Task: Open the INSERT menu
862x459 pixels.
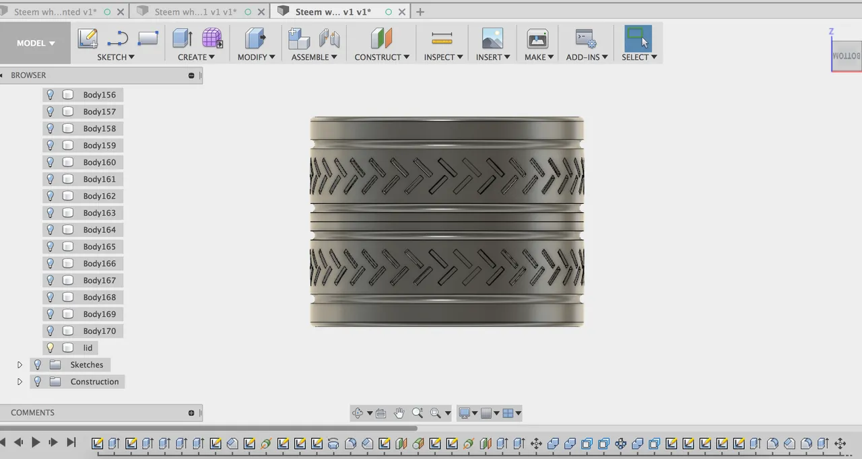Action: click(x=493, y=57)
